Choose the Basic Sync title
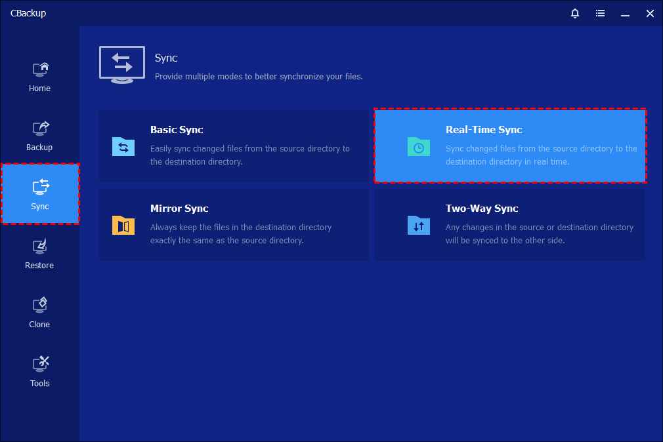Screen dimensions: 663x442 (x=177, y=130)
